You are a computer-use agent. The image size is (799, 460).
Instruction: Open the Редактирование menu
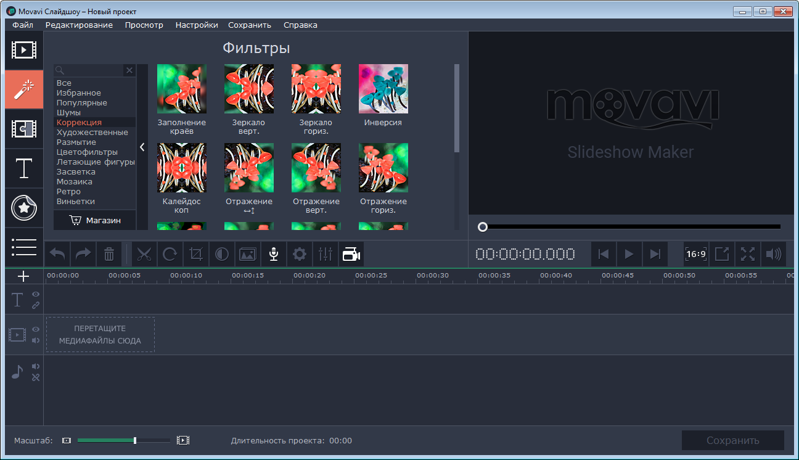[79, 25]
